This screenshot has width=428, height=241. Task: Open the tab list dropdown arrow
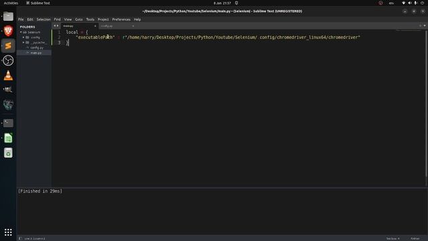pos(425,25)
